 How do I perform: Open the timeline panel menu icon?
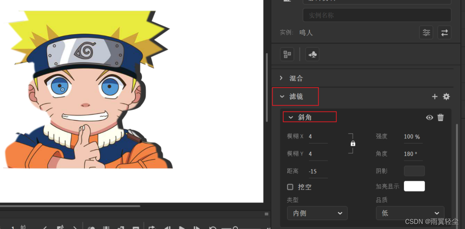pos(267,214)
